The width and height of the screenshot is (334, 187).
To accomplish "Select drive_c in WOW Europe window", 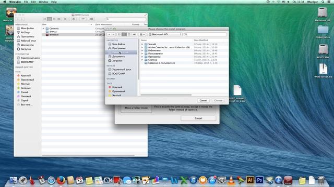I will click(x=53, y=32).
